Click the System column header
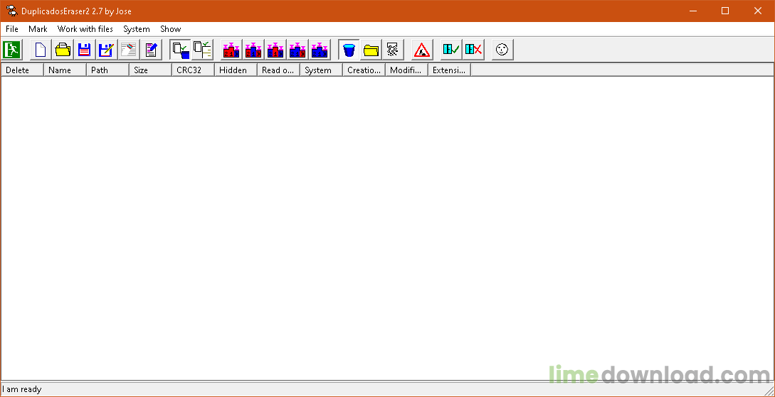Viewport: 775px width, 397px height. coord(321,70)
